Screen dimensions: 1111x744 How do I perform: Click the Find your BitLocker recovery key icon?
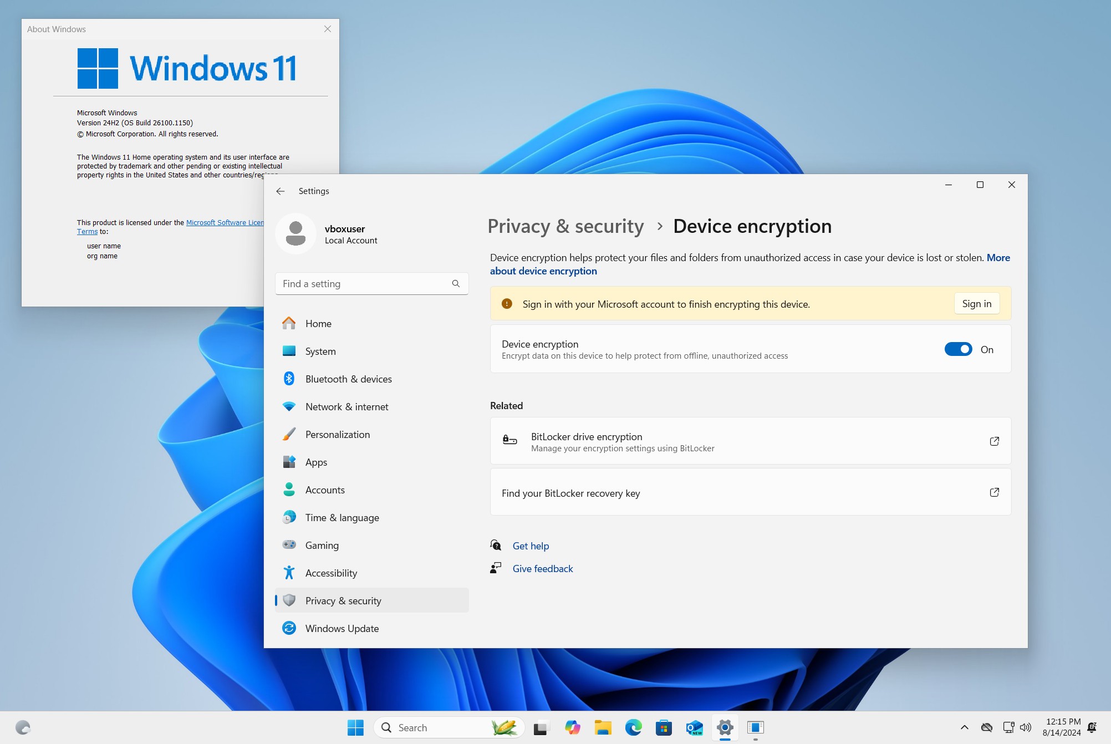pyautogui.click(x=993, y=492)
